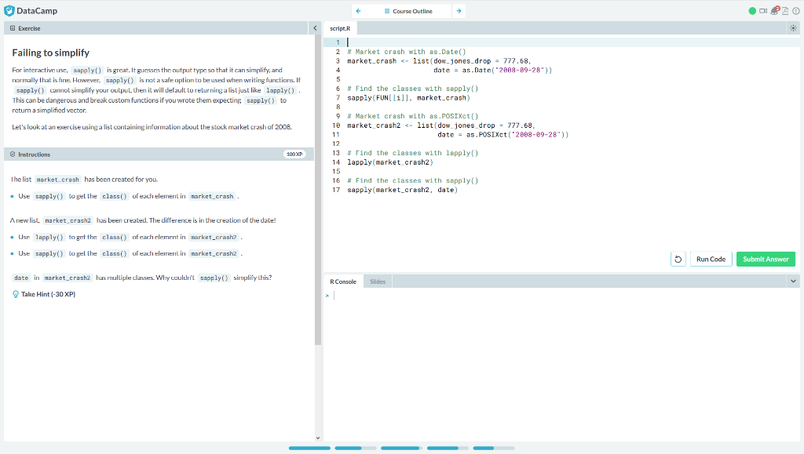Viewport: 804px width, 454px height.
Task: Toggle the lightbulb hint icon
Action: point(16,294)
